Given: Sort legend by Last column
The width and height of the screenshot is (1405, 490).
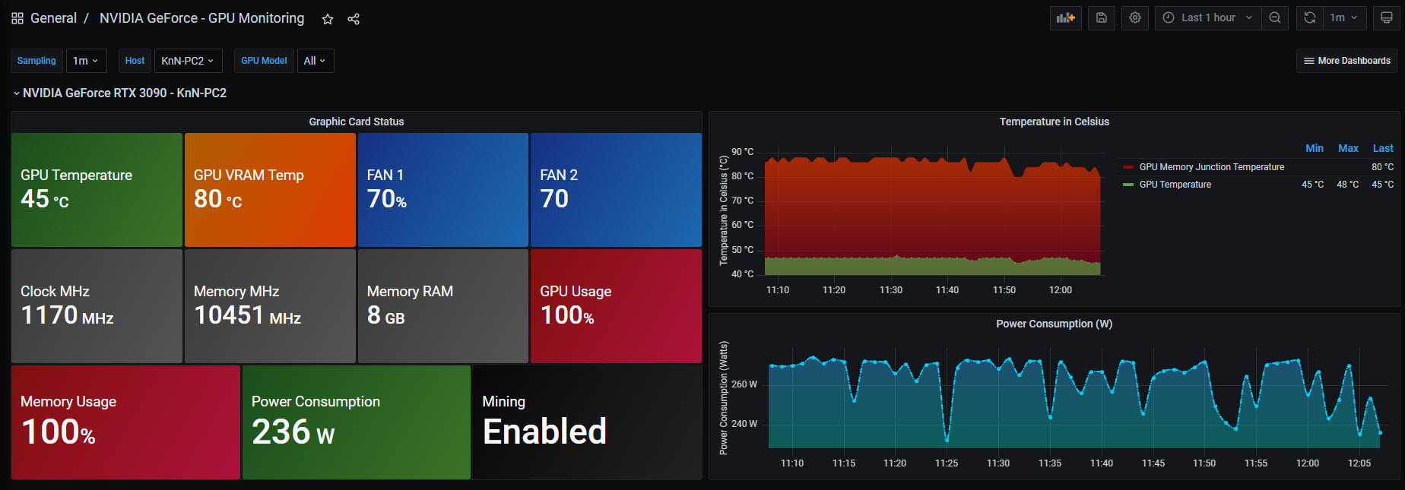Looking at the screenshot, I should [x=1383, y=148].
